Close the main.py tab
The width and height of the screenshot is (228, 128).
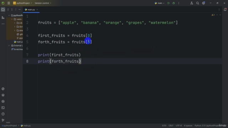(x=37, y=10)
